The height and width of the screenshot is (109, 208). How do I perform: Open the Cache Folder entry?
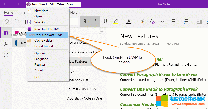tap(47, 41)
